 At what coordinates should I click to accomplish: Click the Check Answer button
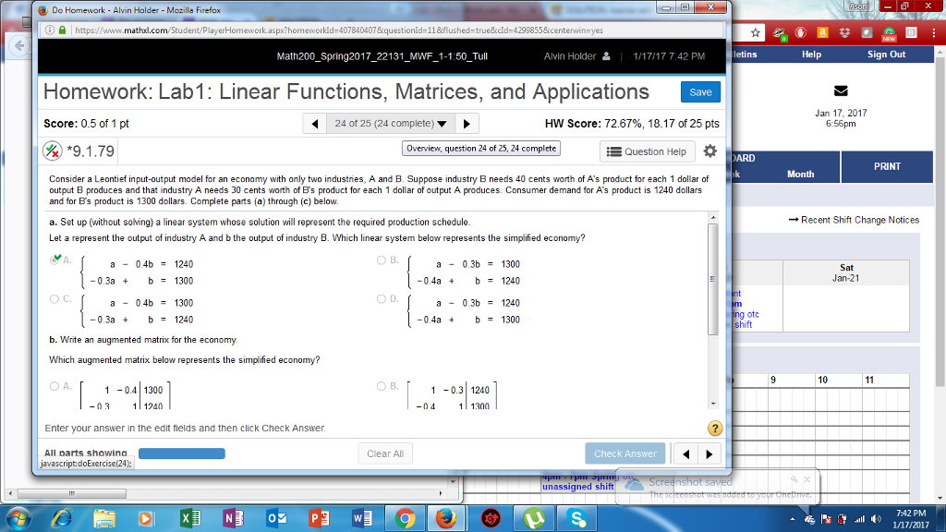click(x=625, y=453)
